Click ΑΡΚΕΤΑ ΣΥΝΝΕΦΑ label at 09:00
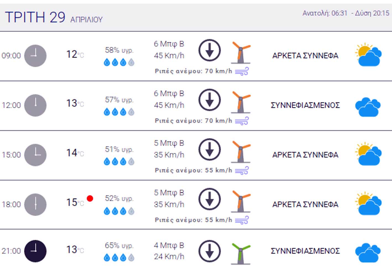392x271 pixels. (305, 56)
